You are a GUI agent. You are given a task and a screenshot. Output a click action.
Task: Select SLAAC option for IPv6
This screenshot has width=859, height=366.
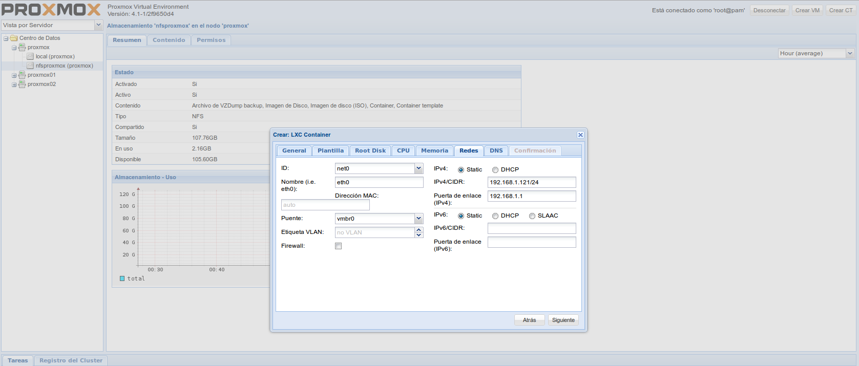pyautogui.click(x=532, y=216)
